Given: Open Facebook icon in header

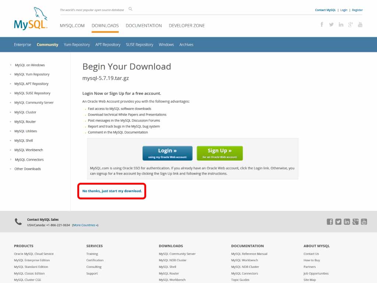Looking at the screenshot, I should pos(322,25).
